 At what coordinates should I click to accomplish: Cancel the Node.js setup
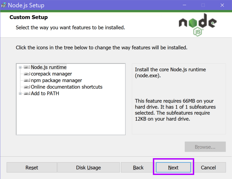pyautogui.click(x=208, y=167)
